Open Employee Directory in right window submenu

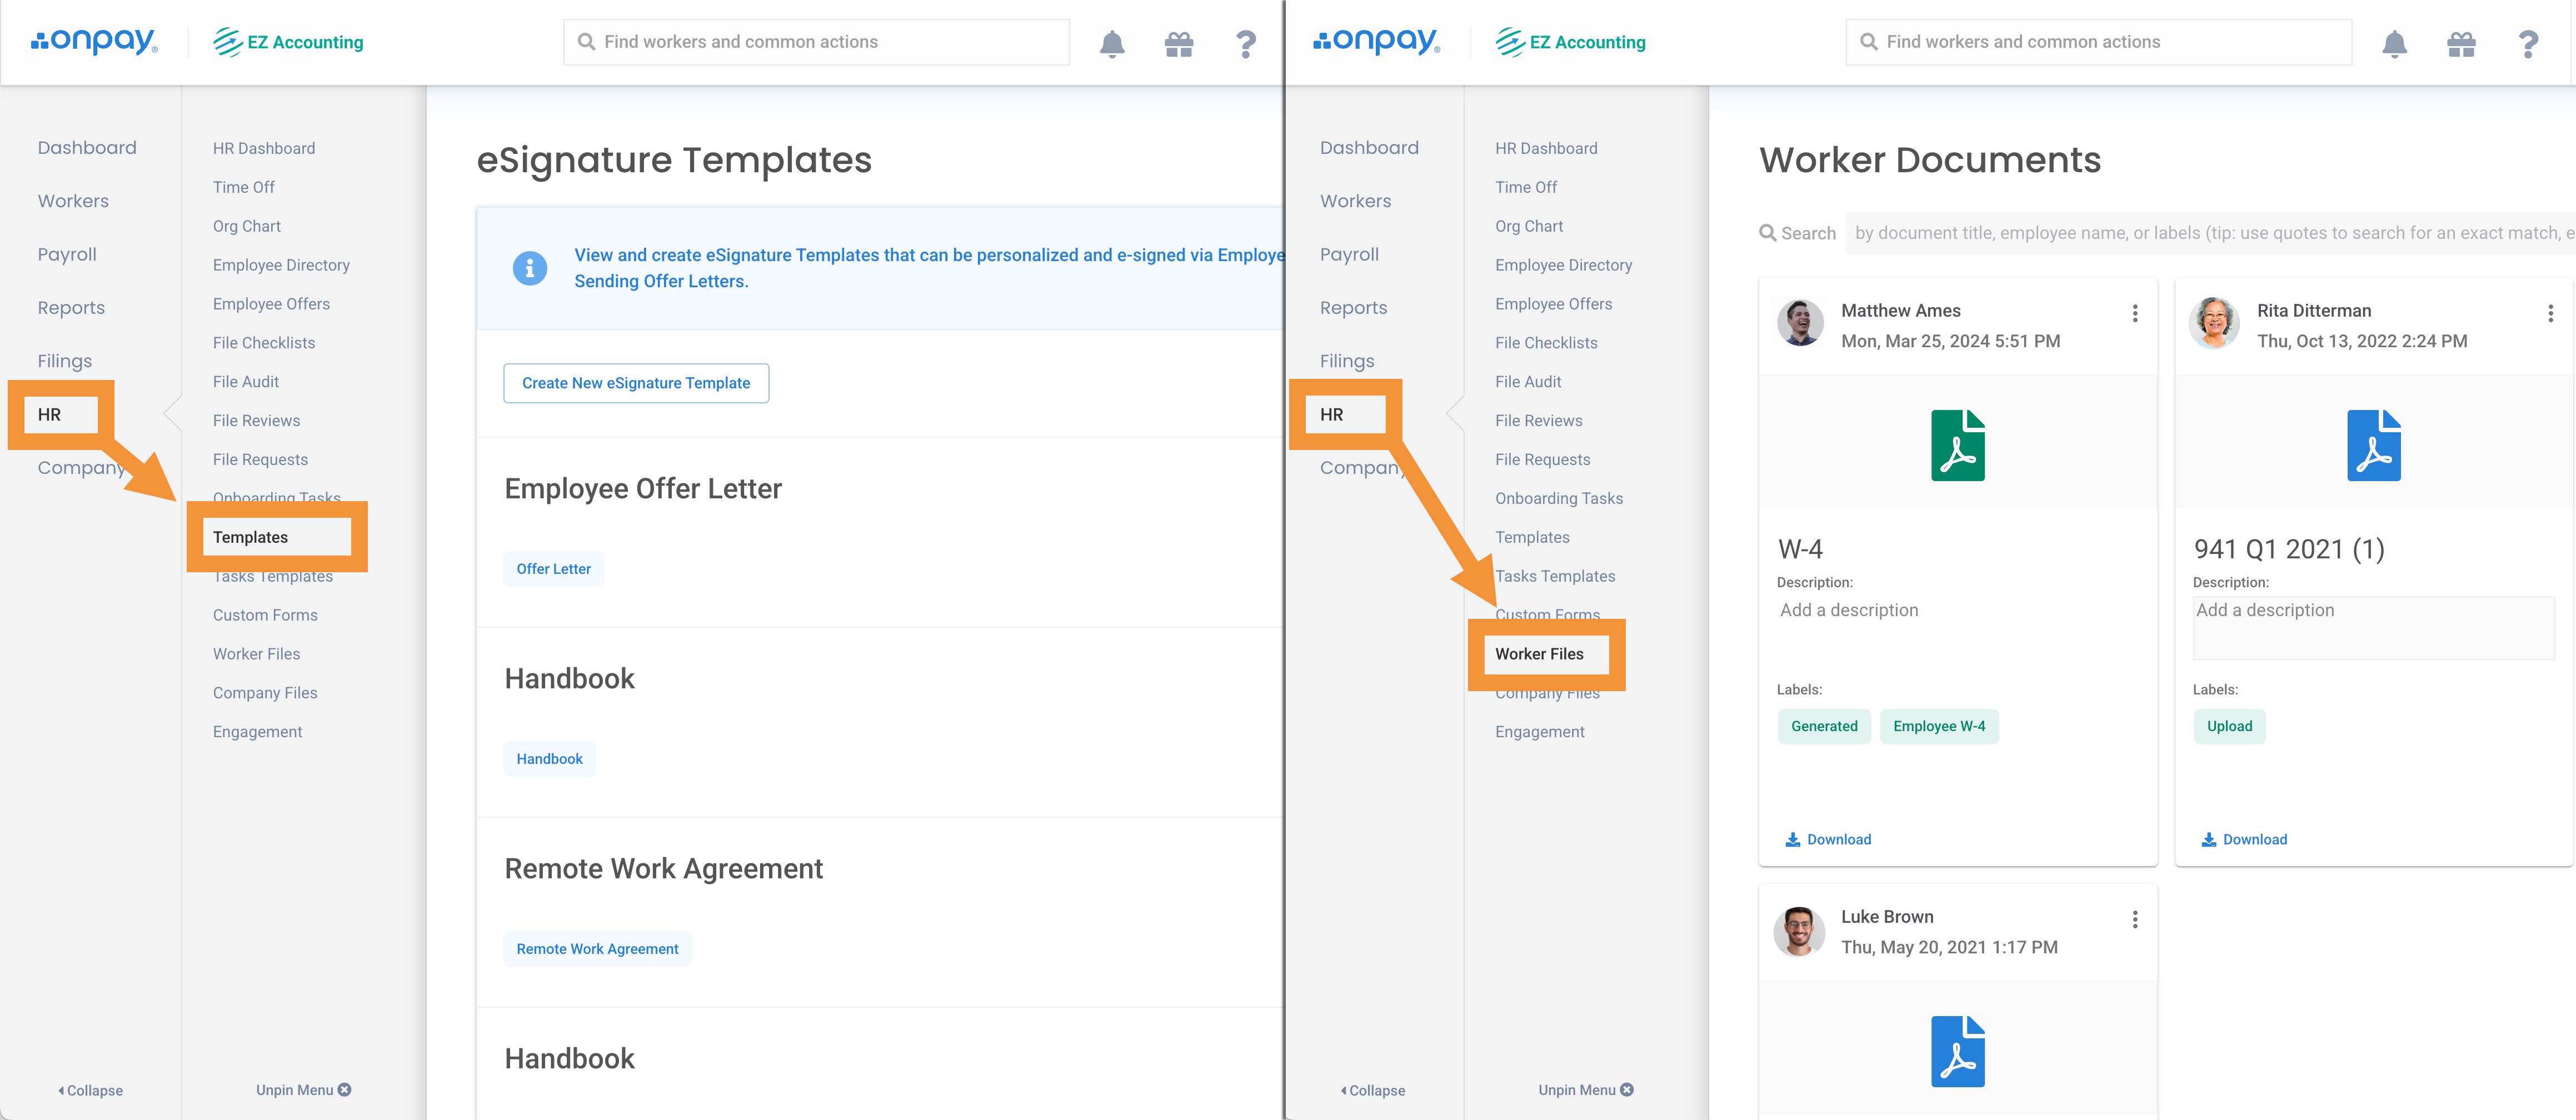click(1563, 265)
